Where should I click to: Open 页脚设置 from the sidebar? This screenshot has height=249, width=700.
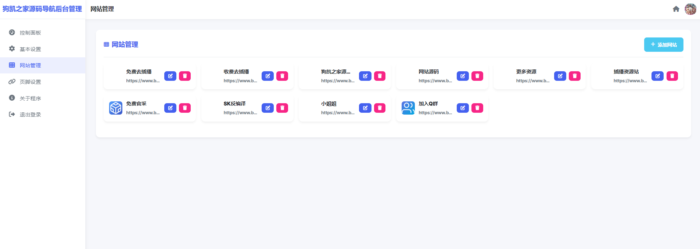pyautogui.click(x=30, y=82)
